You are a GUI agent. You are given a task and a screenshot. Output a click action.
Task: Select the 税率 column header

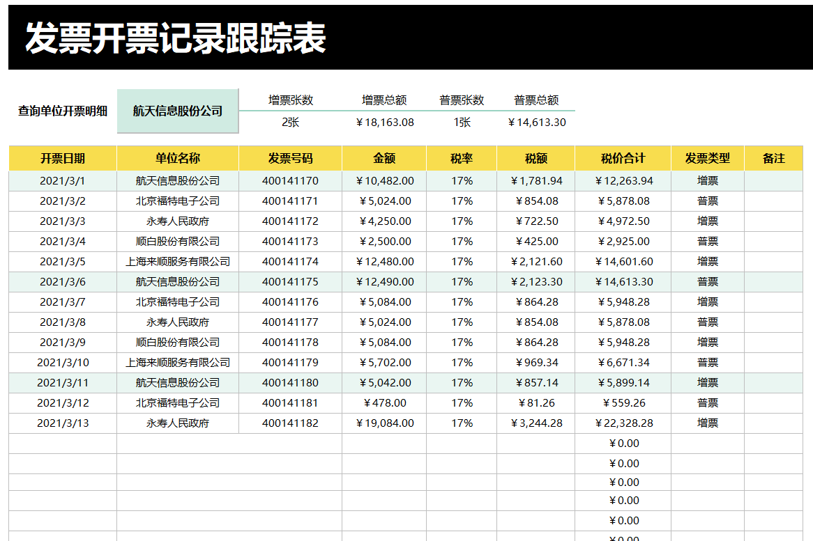[462, 158]
